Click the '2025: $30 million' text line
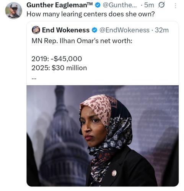Viewport: 184px width, 191px height. [59, 68]
